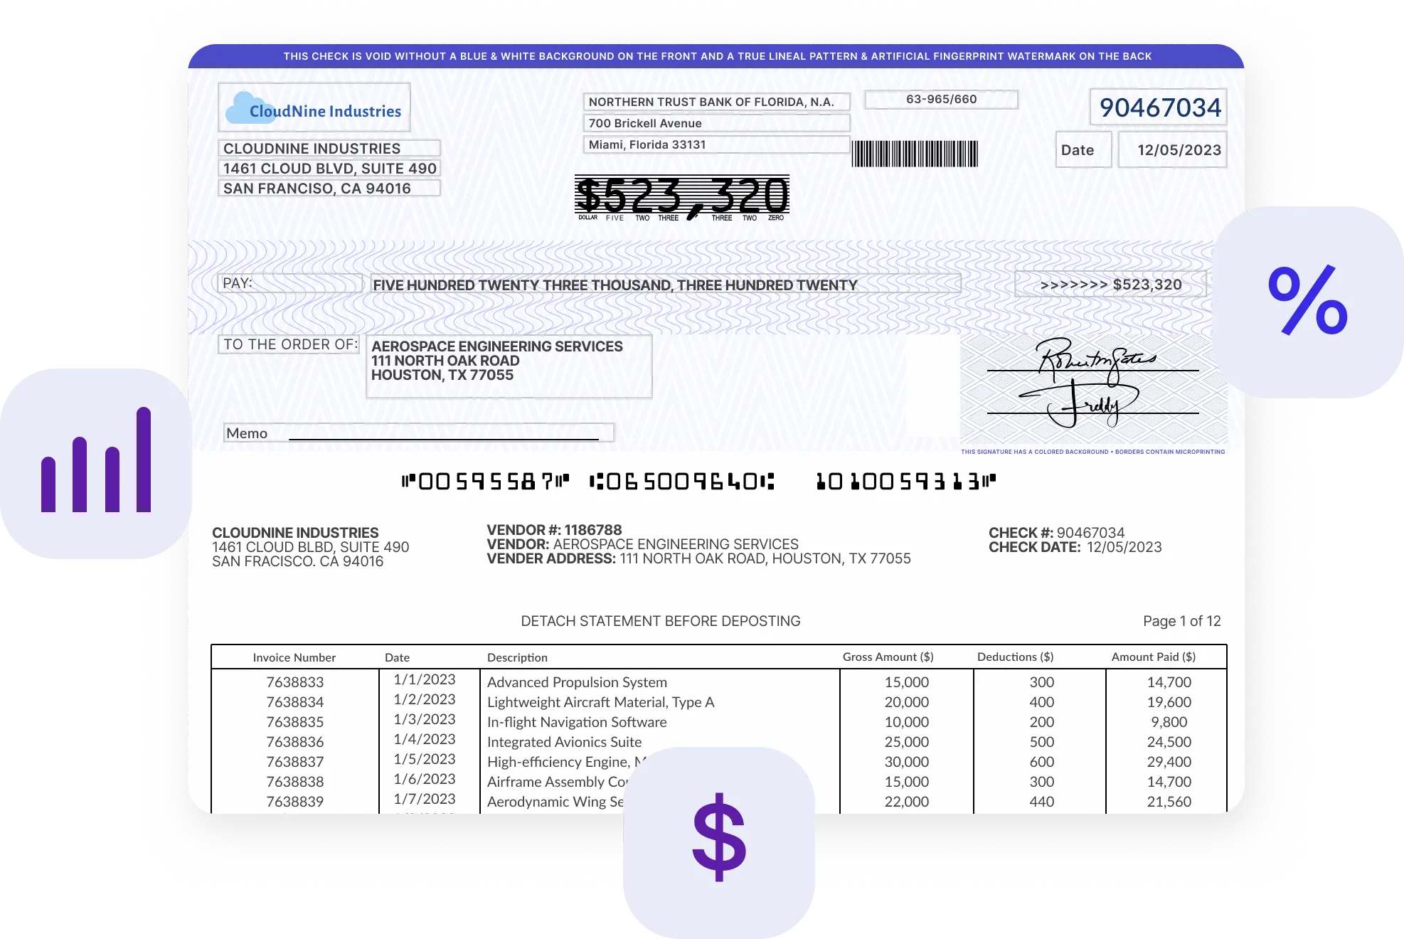Click the purple bar chart icon

(x=96, y=461)
